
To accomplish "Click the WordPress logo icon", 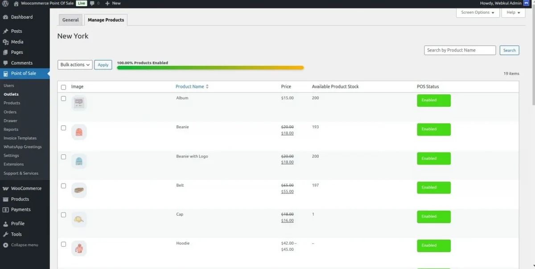I will 5,3.
